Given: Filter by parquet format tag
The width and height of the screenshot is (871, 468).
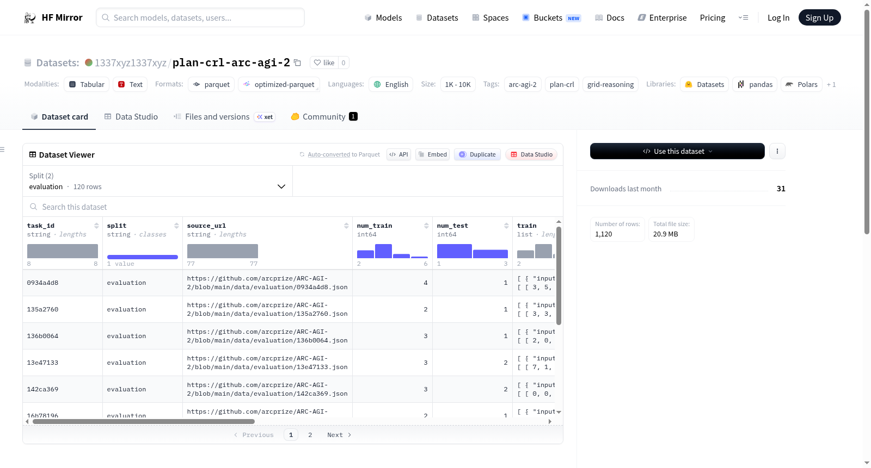Looking at the screenshot, I should click(x=211, y=84).
